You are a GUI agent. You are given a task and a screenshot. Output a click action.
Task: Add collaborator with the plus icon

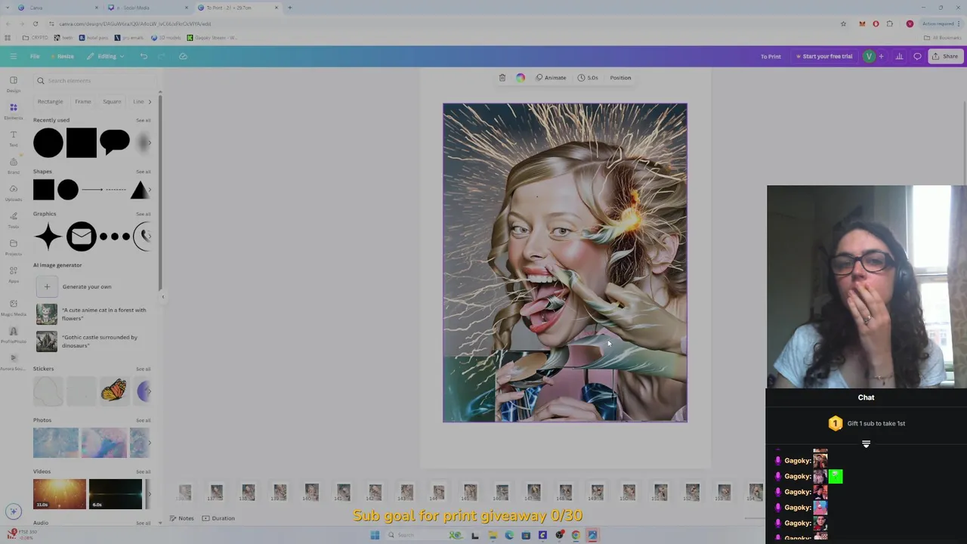pyautogui.click(x=881, y=56)
